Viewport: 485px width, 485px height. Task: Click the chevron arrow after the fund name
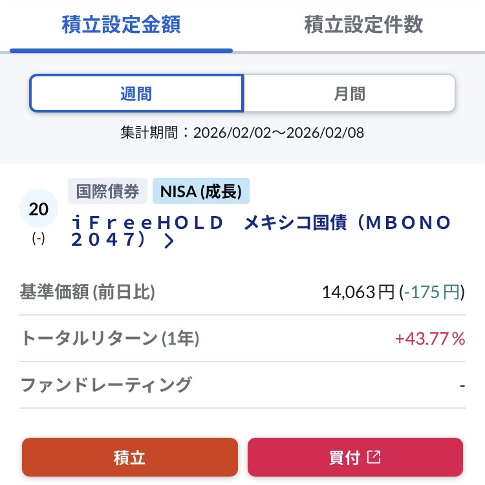click(x=169, y=242)
